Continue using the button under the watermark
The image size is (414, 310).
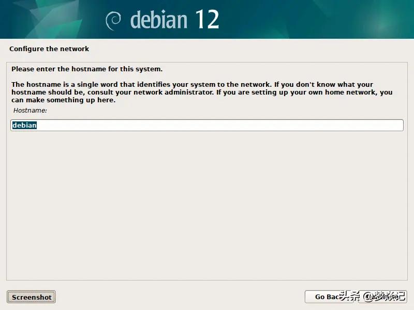pyautogui.click(x=382, y=297)
